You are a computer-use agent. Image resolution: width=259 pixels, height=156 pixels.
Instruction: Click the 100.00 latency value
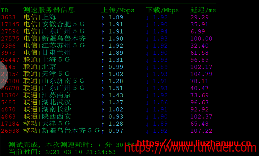pos(201,38)
